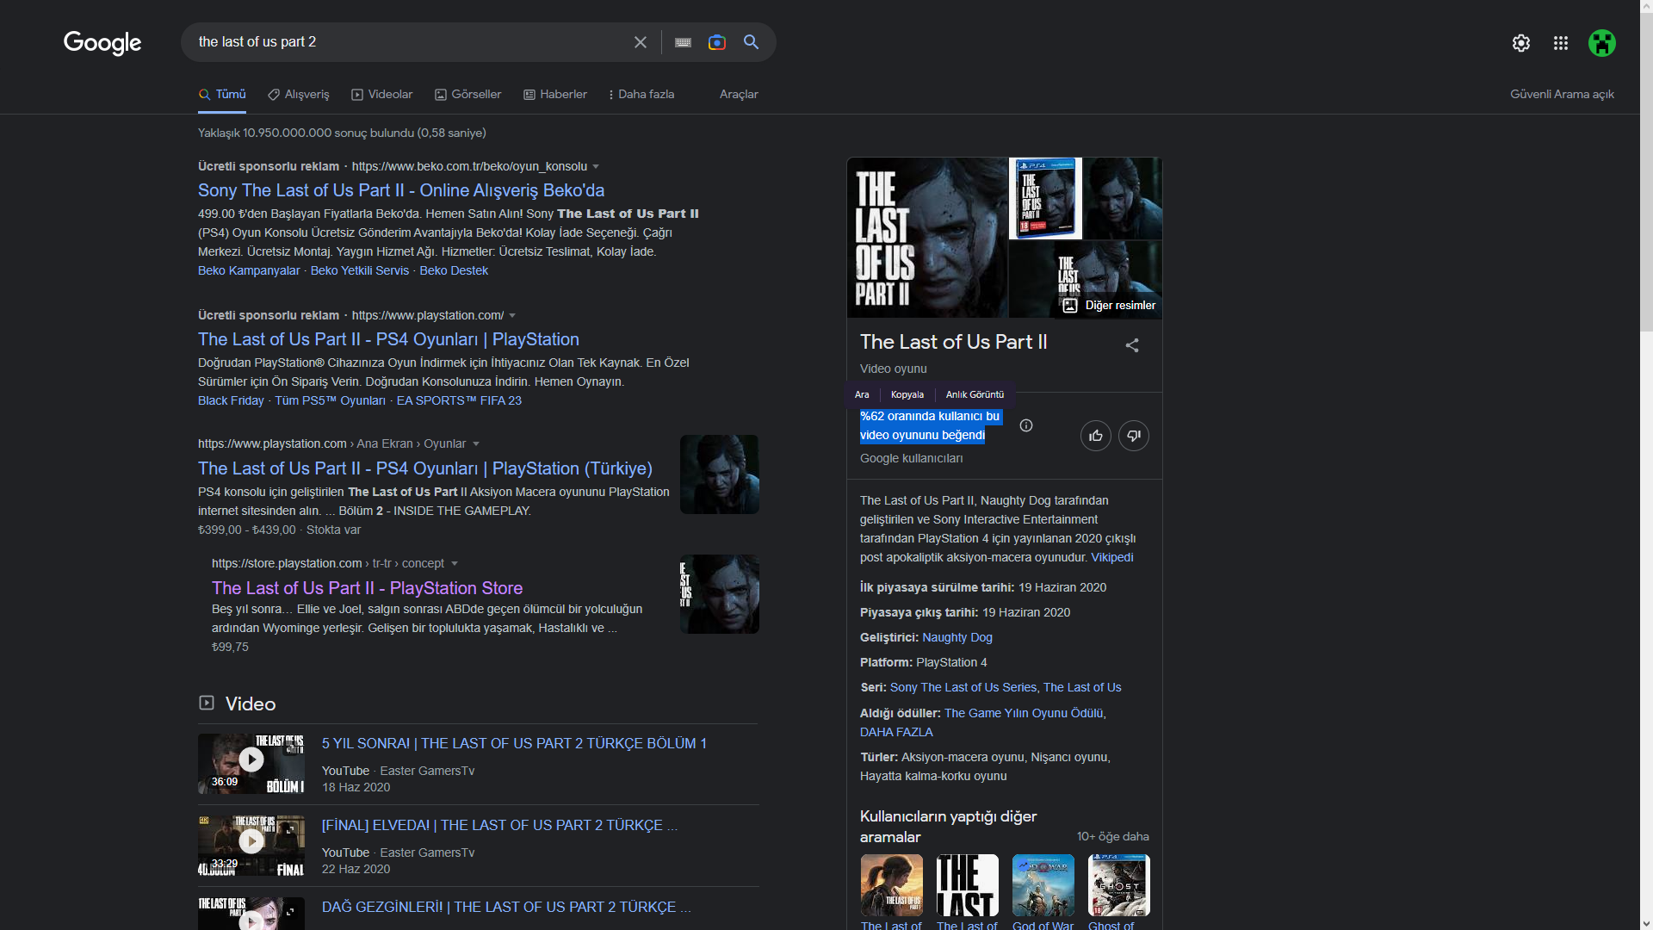This screenshot has width=1653, height=930.
Task: Click the magnifier search icon
Action: (752, 42)
